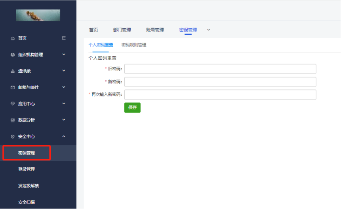Focus the 再次输入新密码 input field
Screen dimensions: 341x209
coord(220,95)
